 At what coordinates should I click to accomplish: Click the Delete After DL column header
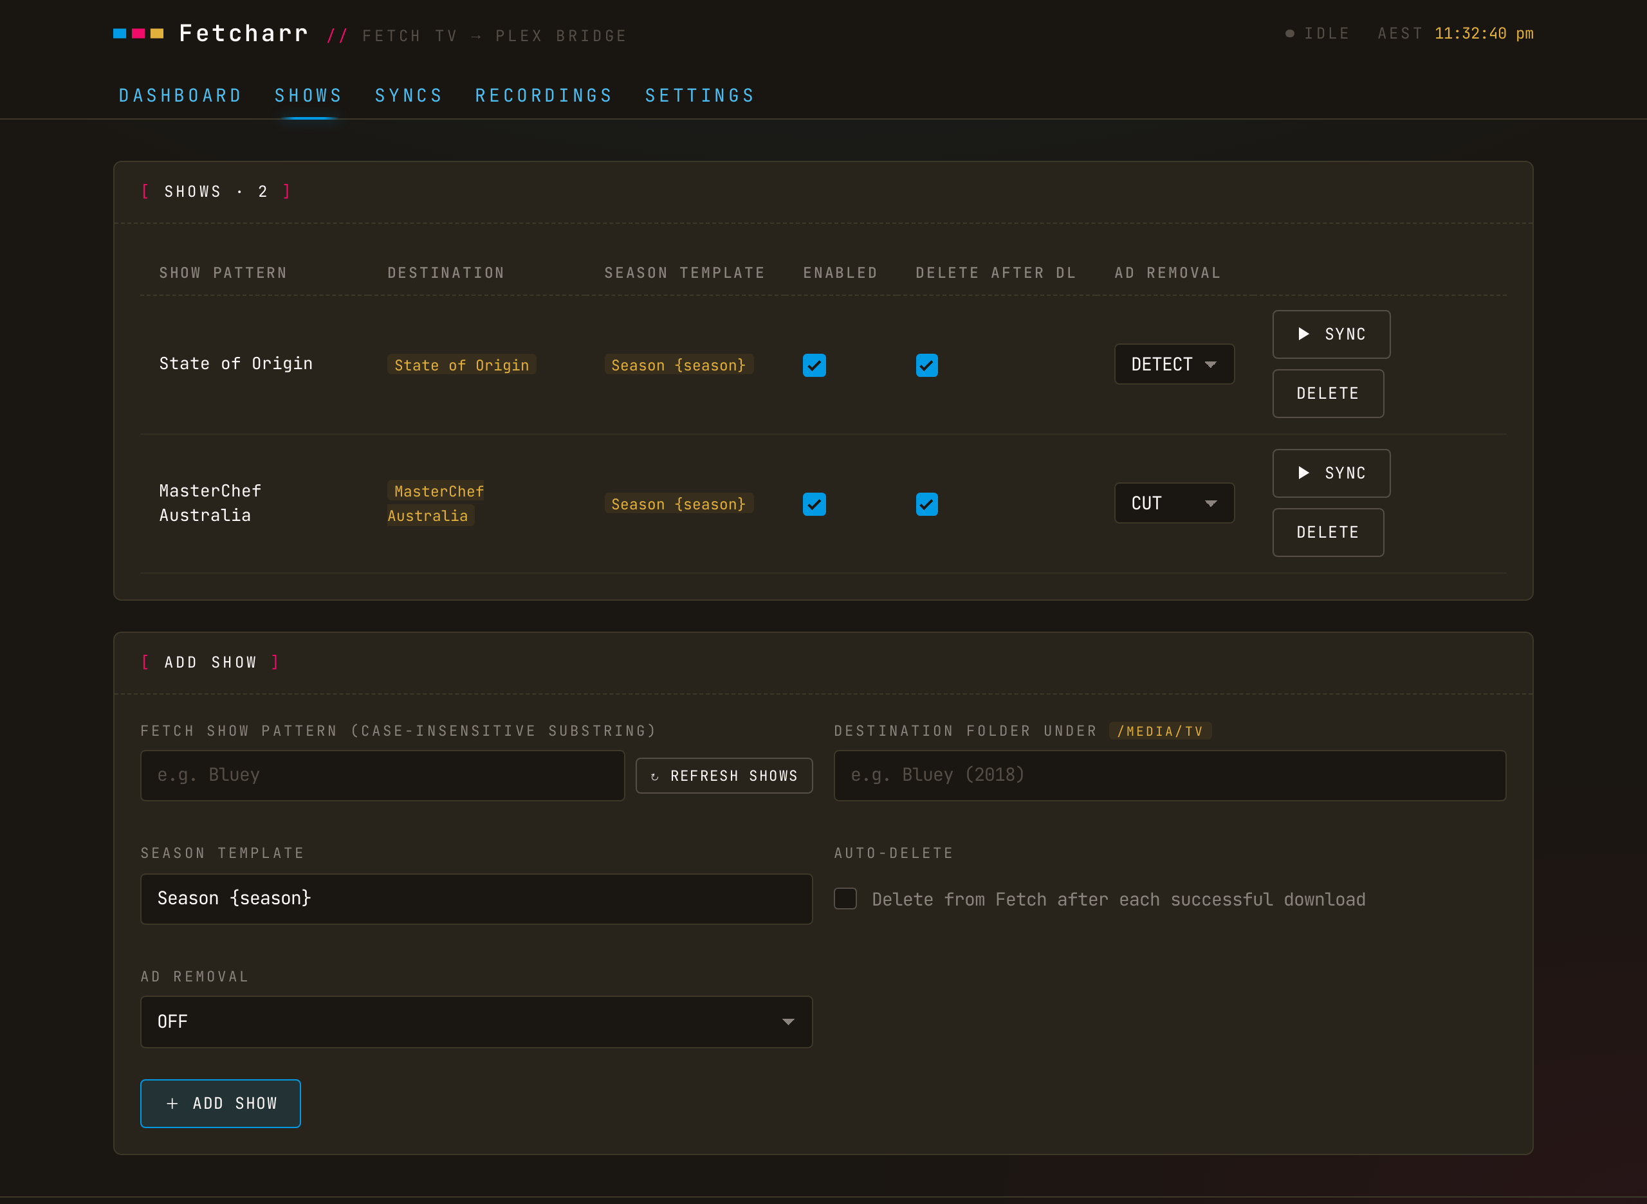point(996,273)
